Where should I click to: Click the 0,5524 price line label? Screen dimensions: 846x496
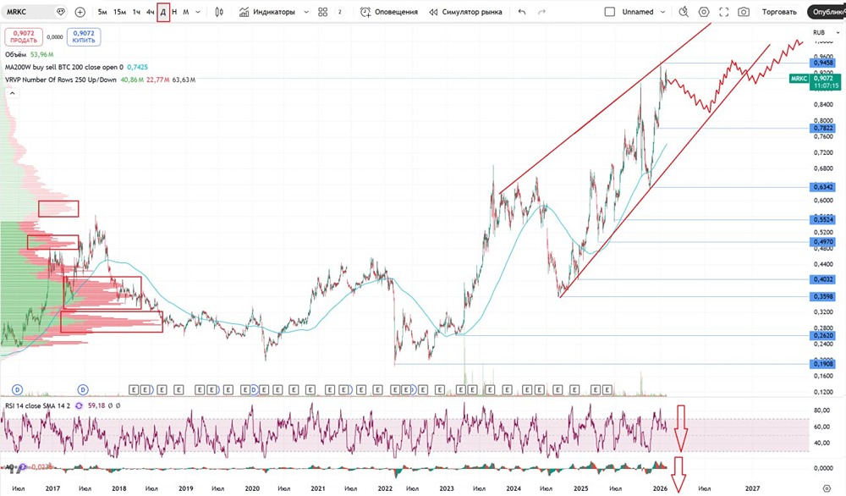(823, 220)
